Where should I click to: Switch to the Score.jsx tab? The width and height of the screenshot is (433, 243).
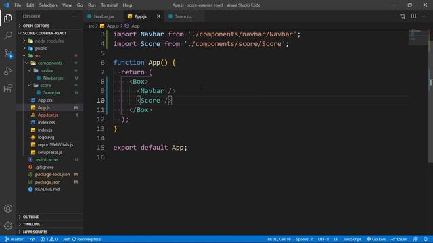click(183, 16)
